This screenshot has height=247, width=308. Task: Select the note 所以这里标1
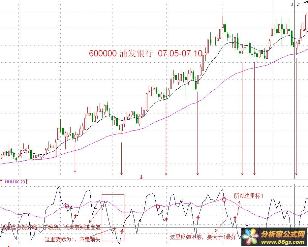(x=249, y=196)
